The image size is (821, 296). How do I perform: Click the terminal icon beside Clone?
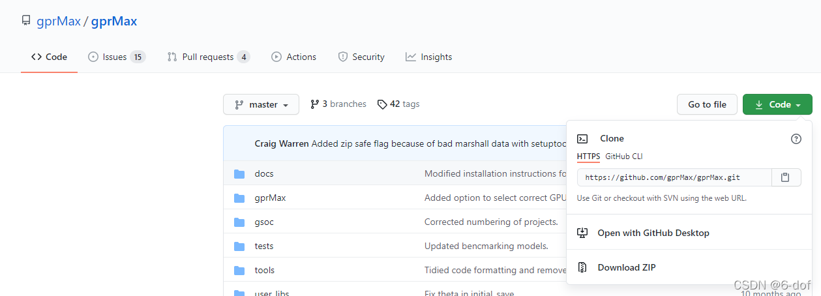tap(582, 139)
